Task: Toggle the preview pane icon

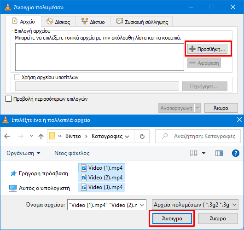Action: [x=219, y=153]
